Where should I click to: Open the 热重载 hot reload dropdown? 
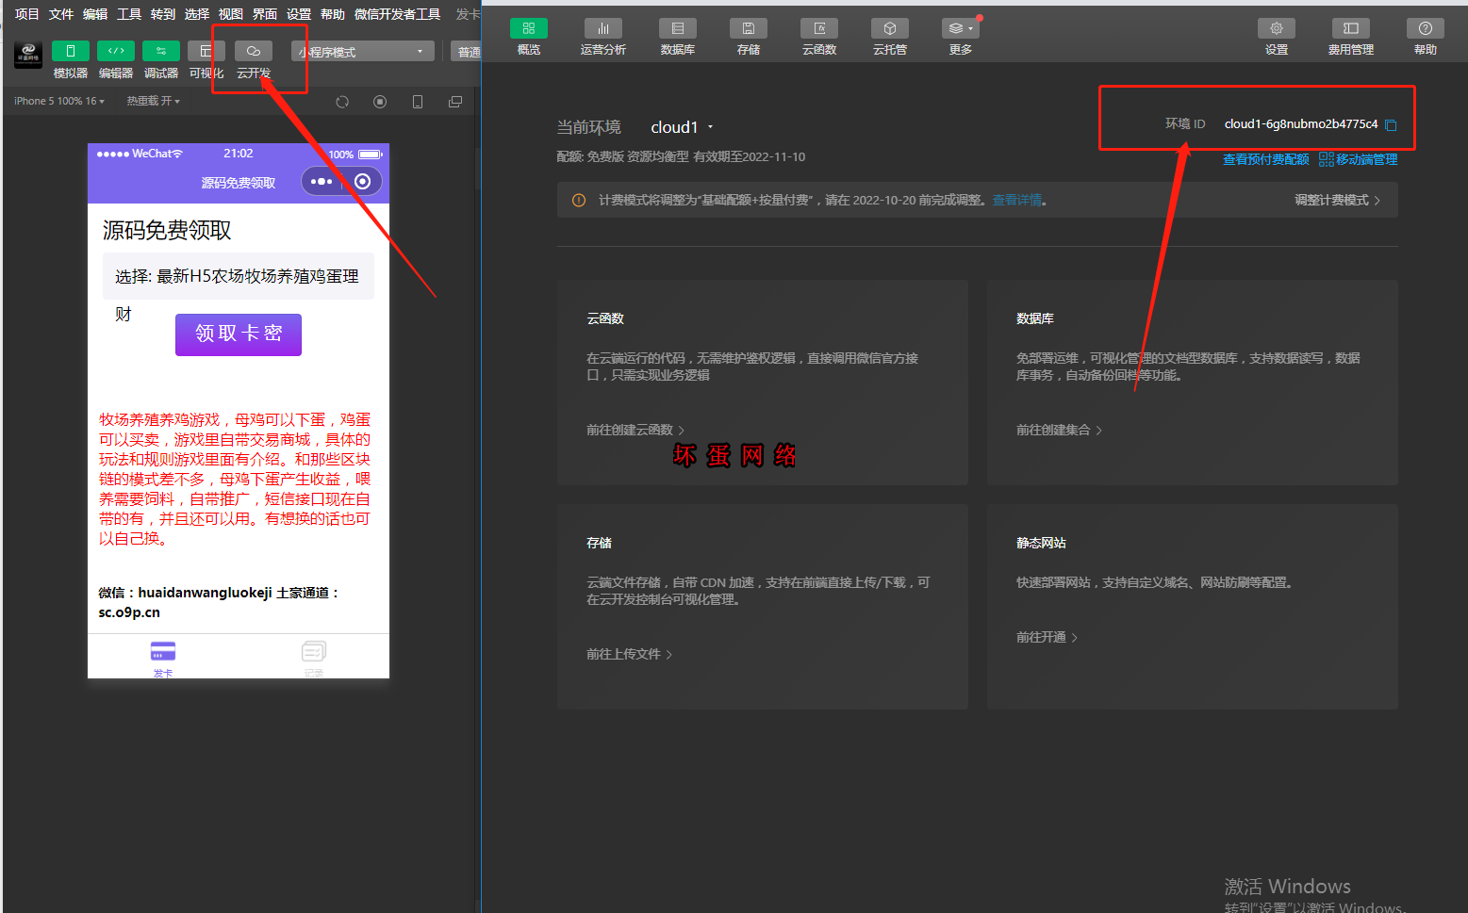tap(153, 101)
